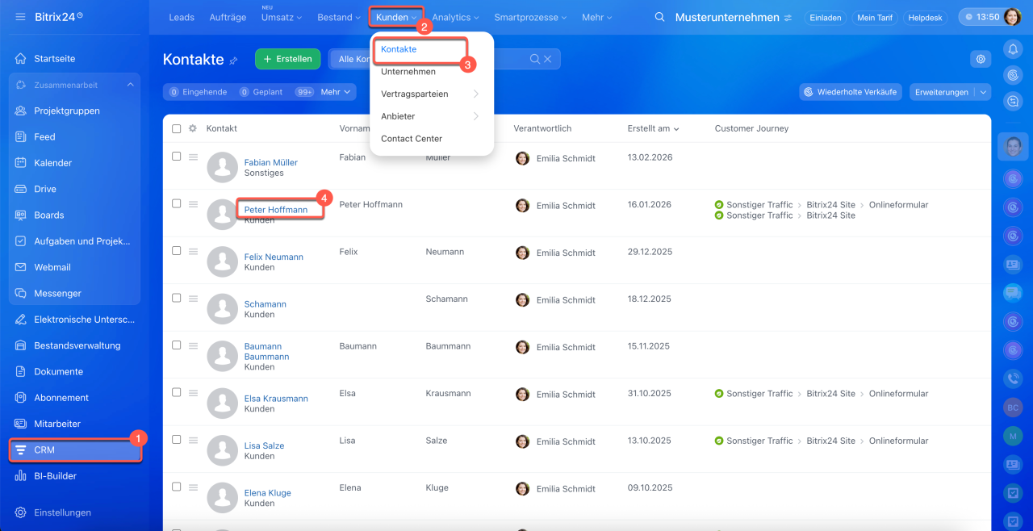Tick the select-all checkbox in table header
1033x531 pixels.
tap(177, 128)
